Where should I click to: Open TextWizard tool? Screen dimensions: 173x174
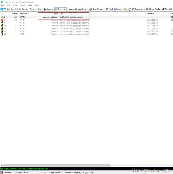click(167, 9)
